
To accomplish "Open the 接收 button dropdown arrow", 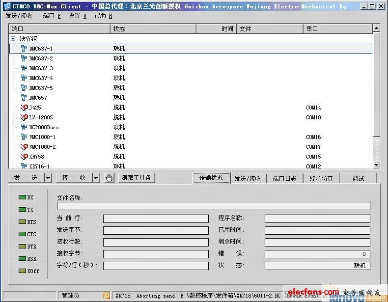I will (96, 178).
